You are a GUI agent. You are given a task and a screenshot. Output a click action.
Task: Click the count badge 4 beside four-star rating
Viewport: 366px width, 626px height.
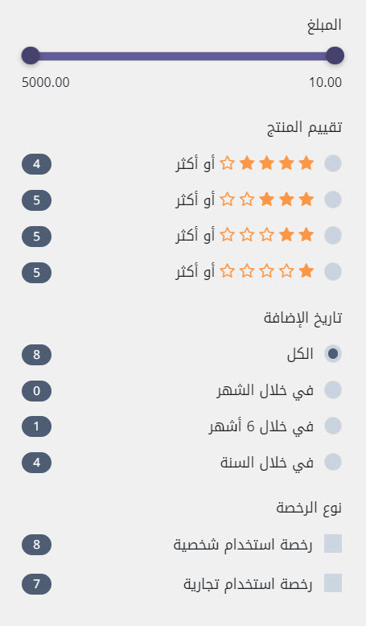(x=36, y=164)
